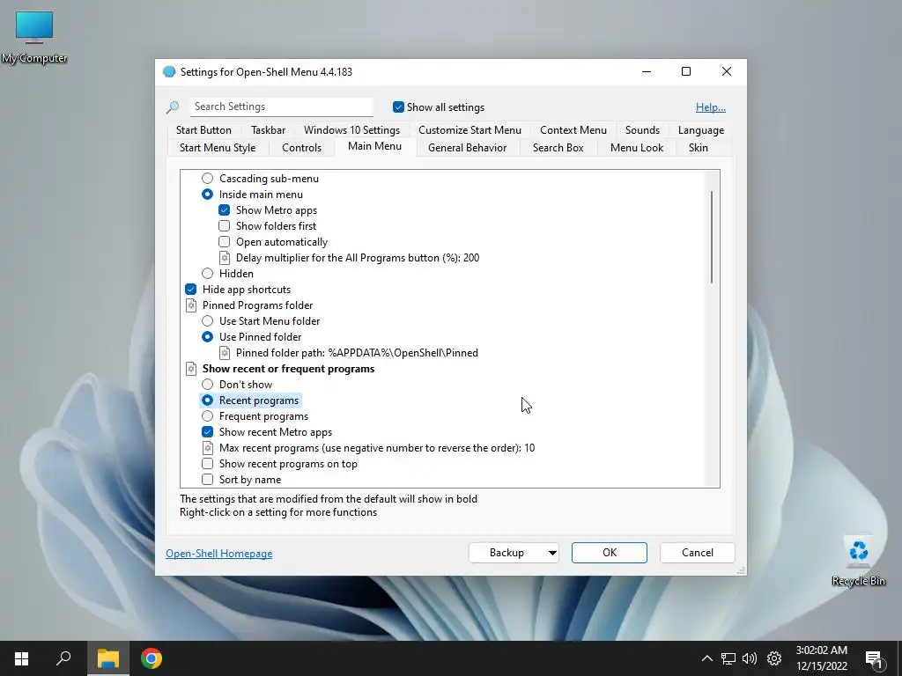Select Use Start Menu folder option

pyautogui.click(x=207, y=320)
